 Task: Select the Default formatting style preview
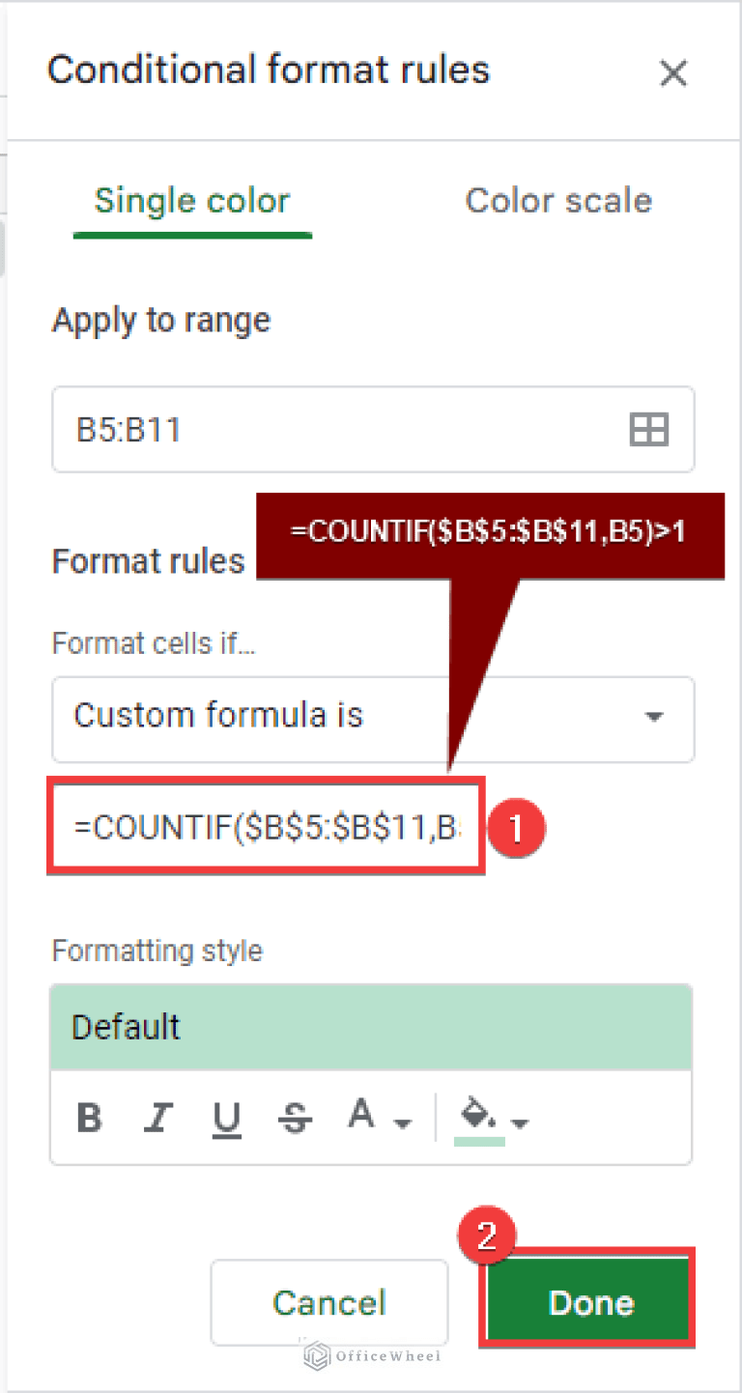point(371,1027)
